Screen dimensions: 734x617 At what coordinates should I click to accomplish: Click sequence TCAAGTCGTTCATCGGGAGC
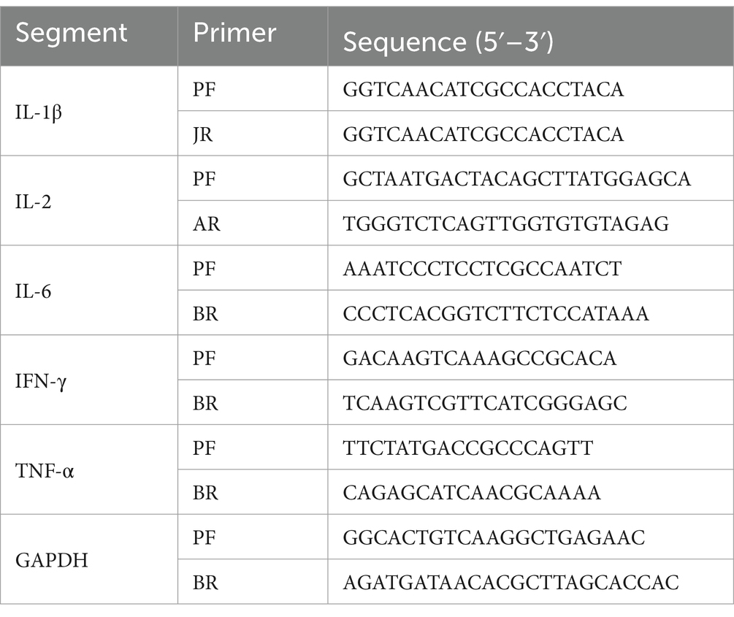[484, 403]
